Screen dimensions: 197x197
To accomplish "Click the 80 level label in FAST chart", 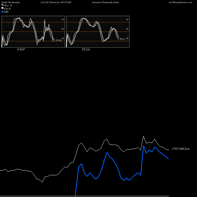I will point(63,19).
